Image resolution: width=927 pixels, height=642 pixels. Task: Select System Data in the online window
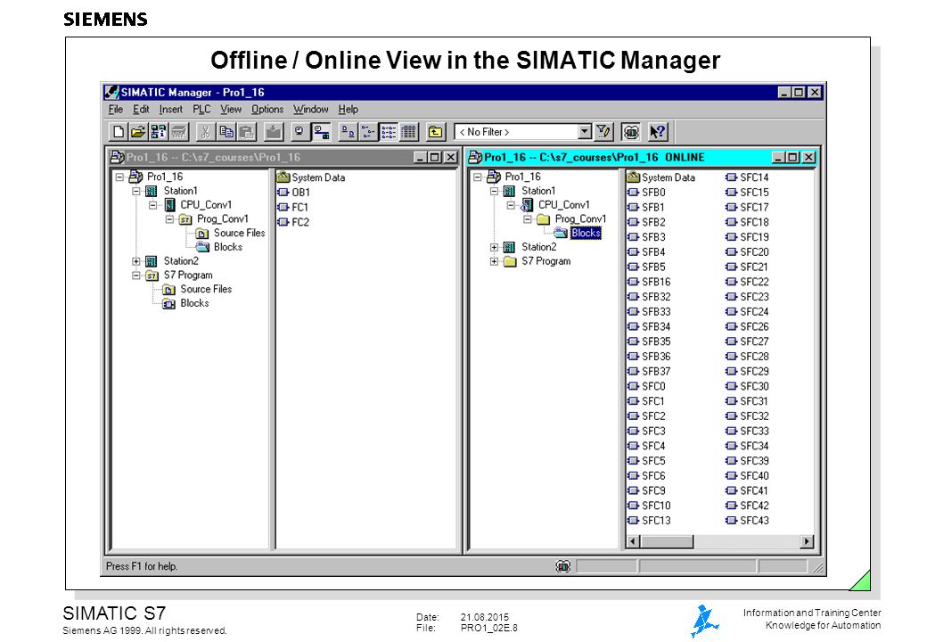pyautogui.click(x=661, y=177)
